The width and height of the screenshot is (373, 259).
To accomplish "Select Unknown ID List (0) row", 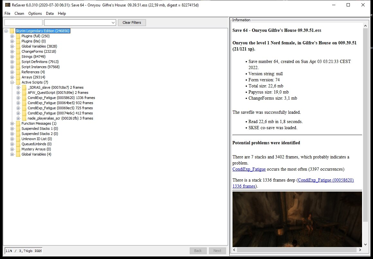I will (x=37, y=139).
